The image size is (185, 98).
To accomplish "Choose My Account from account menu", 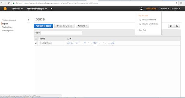I will tap(143, 16).
